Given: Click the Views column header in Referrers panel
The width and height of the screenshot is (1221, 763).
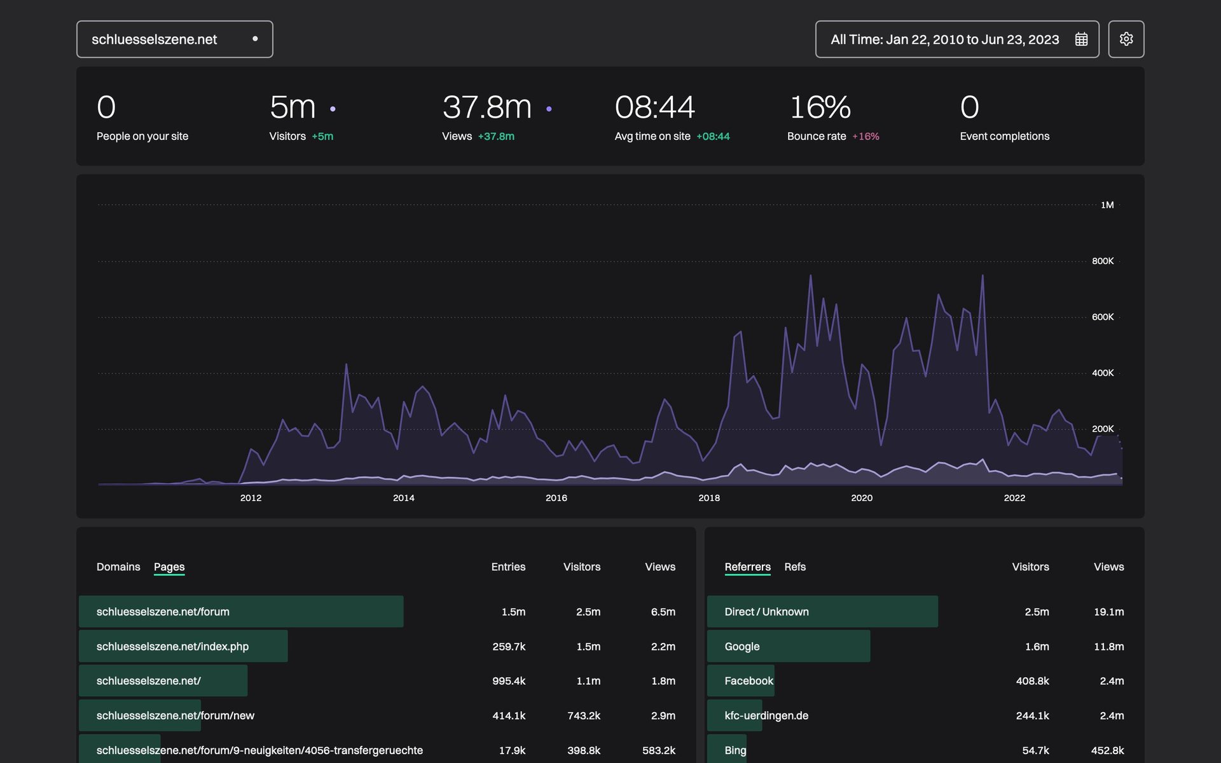Looking at the screenshot, I should (x=1108, y=567).
